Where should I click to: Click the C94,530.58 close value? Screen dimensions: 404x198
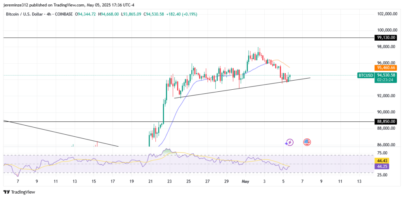point(153,14)
